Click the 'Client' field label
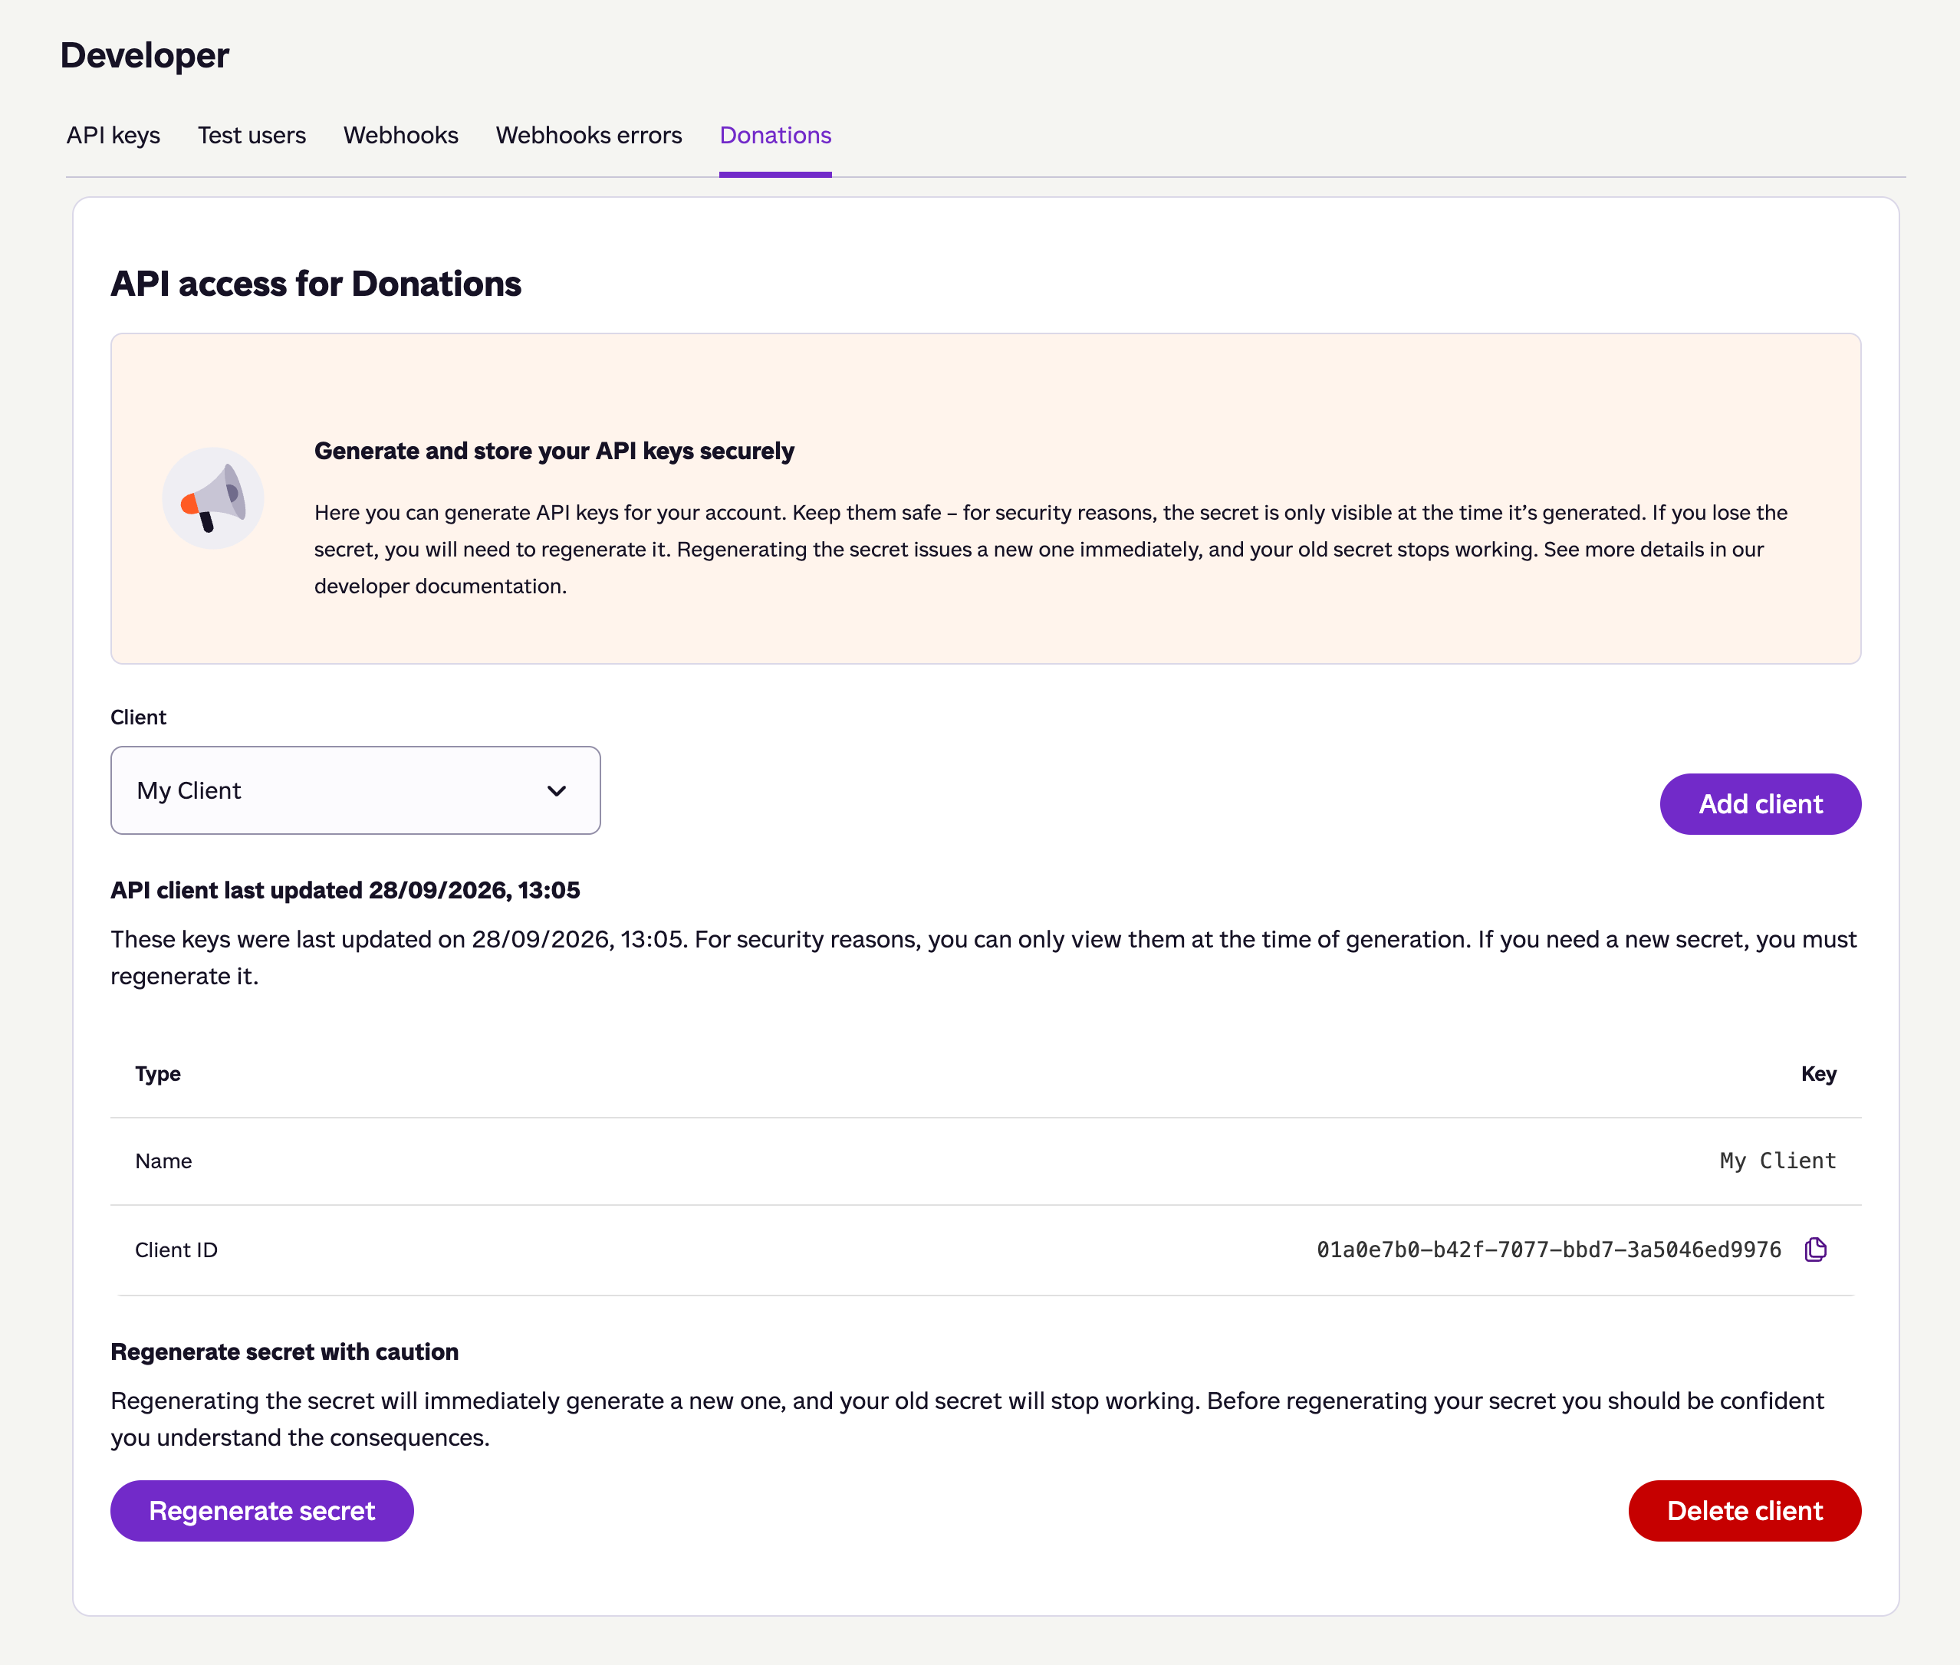Screen dimensions: 1960x1665 [x=139, y=718]
